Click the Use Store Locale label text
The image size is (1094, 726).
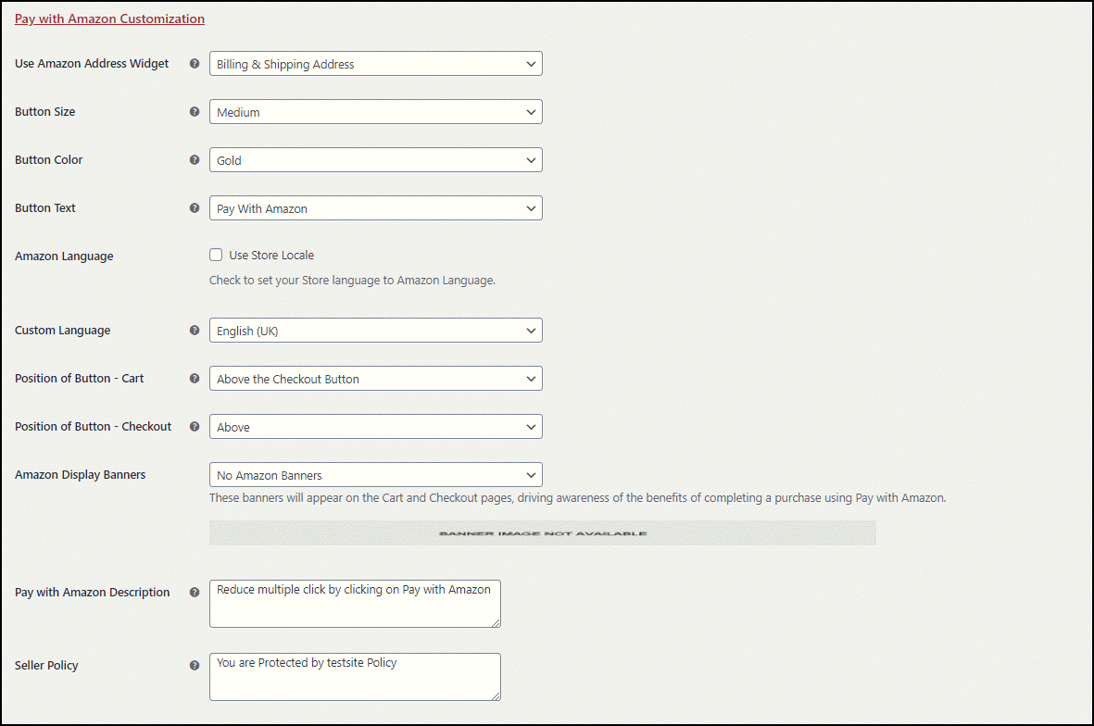click(x=271, y=256)
